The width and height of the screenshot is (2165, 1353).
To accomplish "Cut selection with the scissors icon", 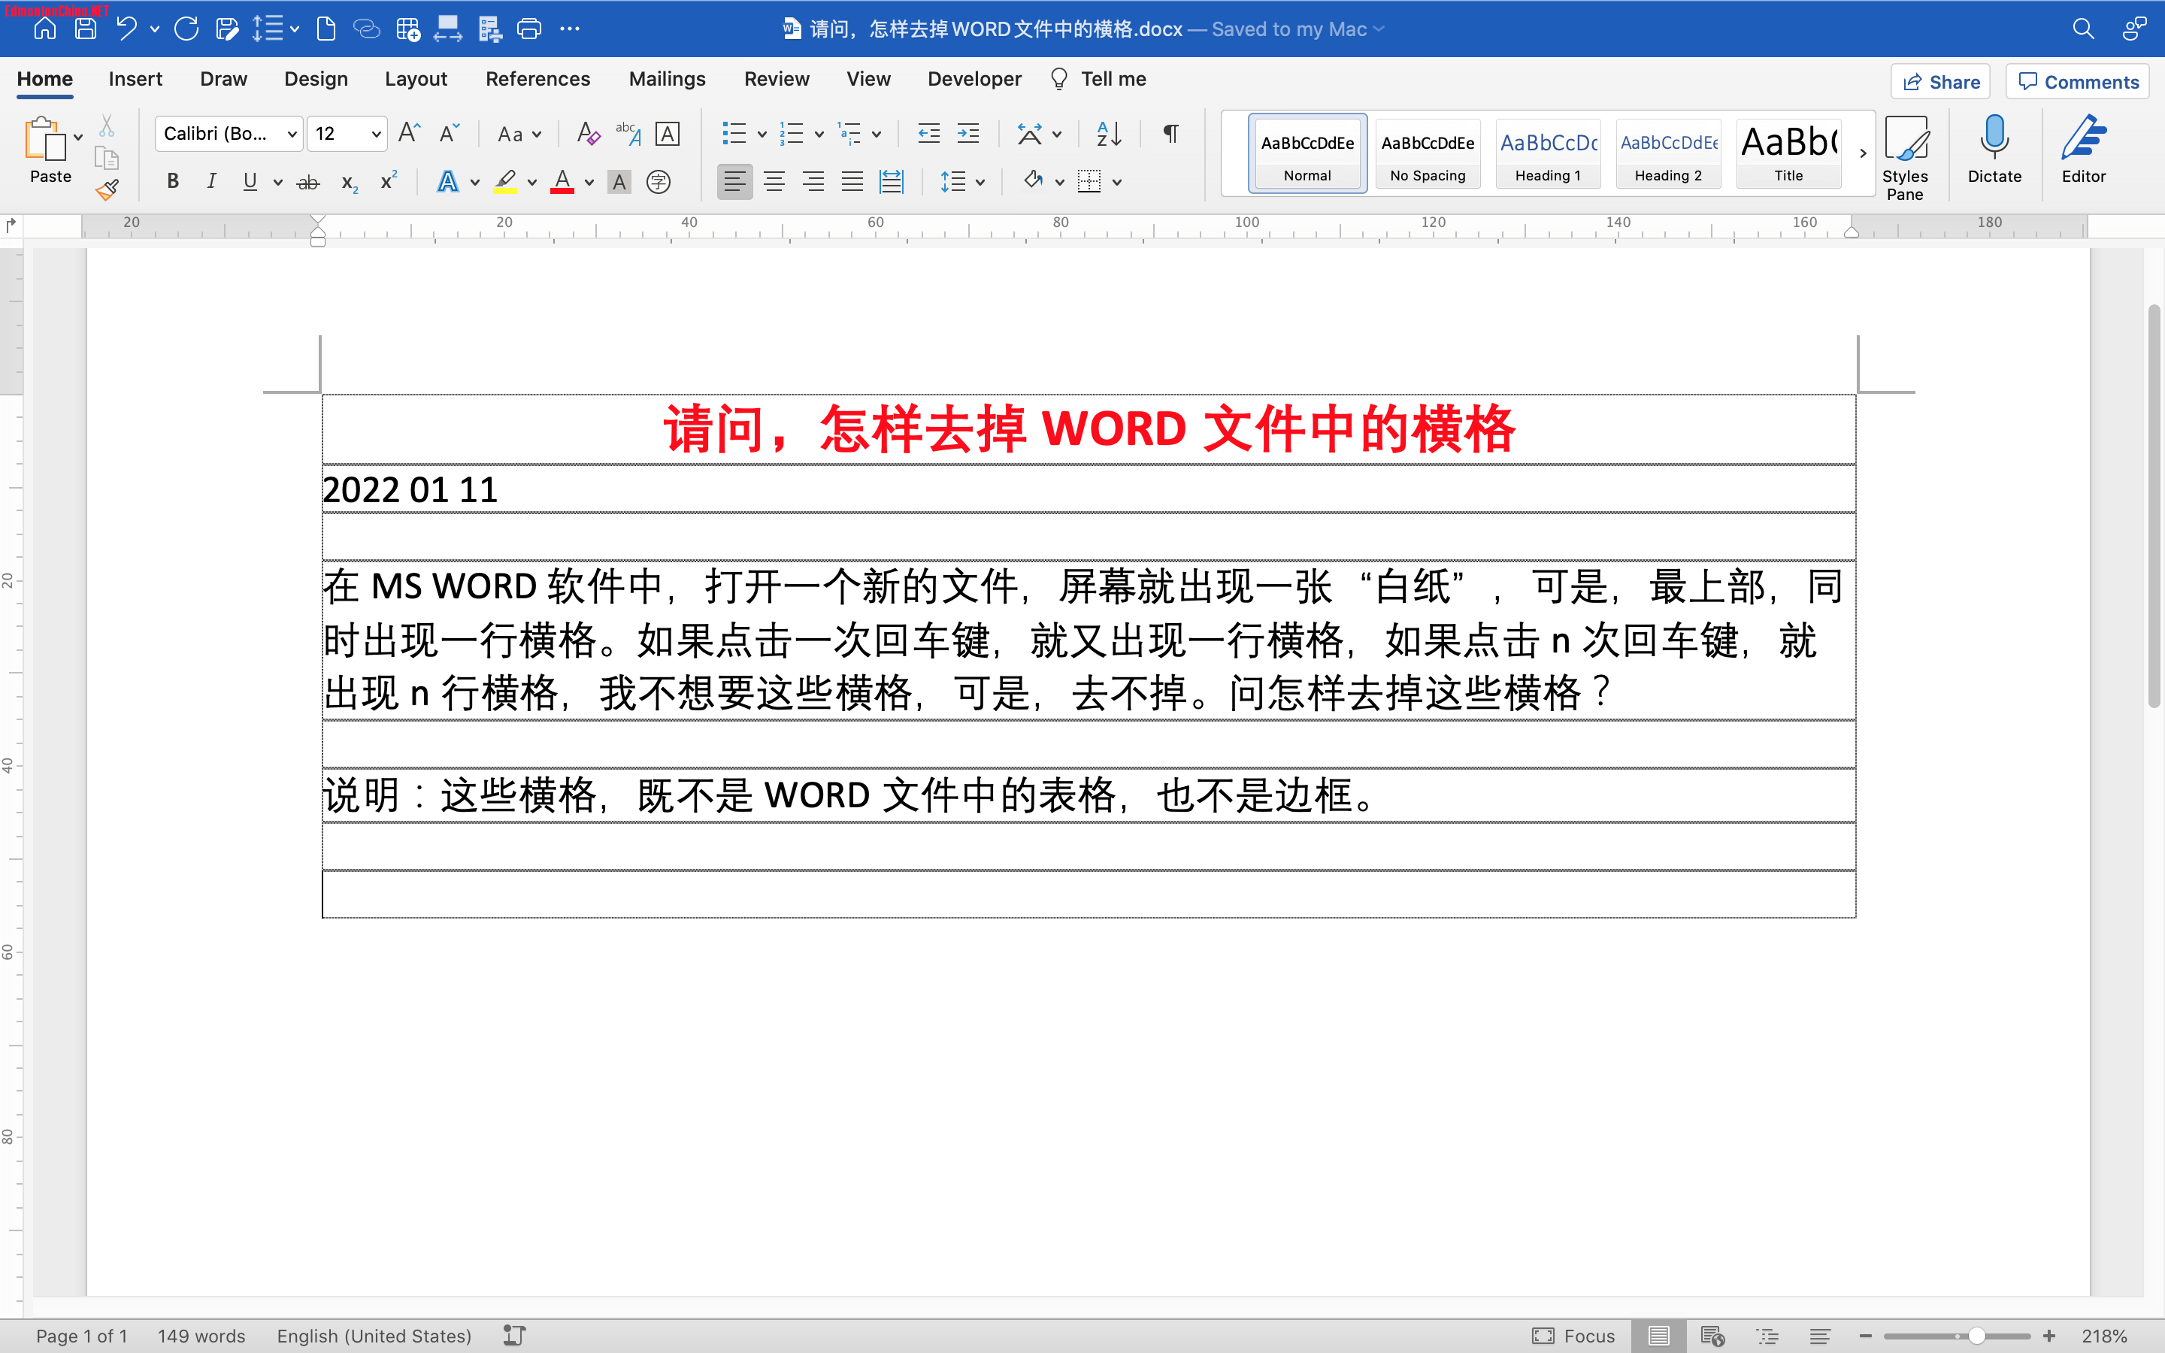I will pos(107,126).
